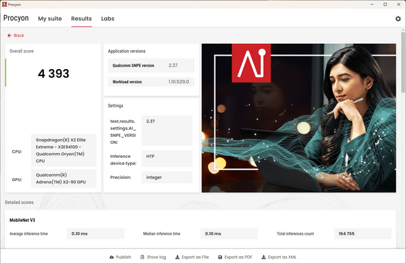The width and height of the screenshot is (406, 263).
Task: Click Export as File label
Action: (x=195, y=257)
